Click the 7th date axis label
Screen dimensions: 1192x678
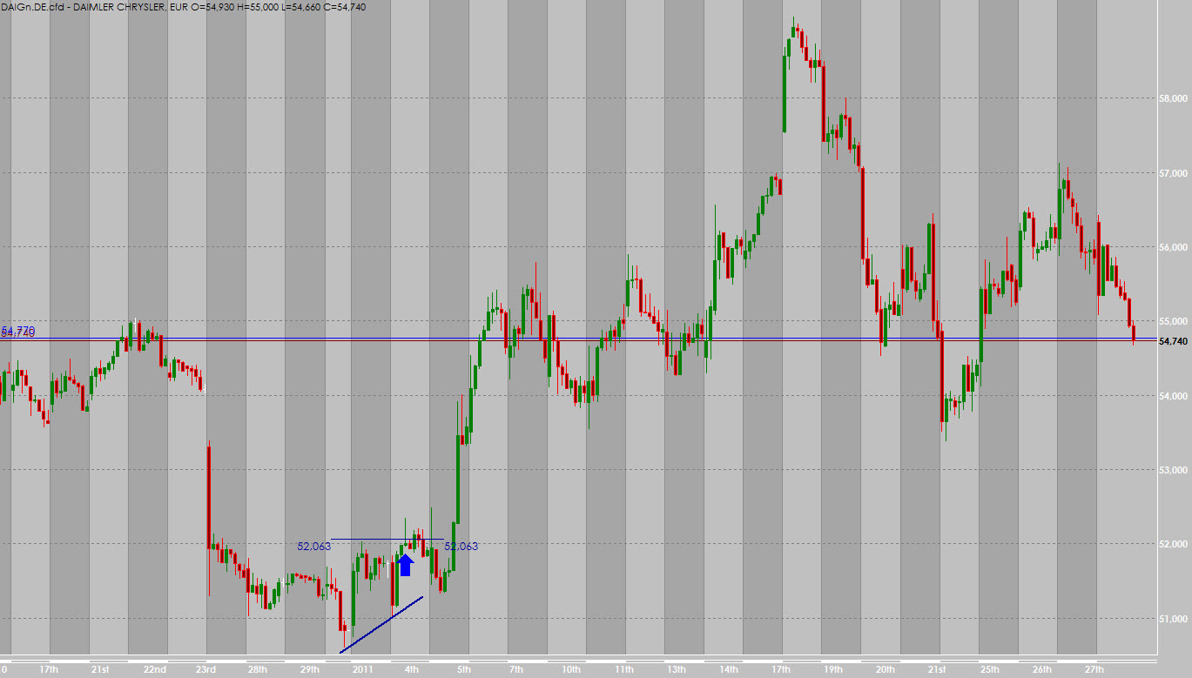coord(517,669)
